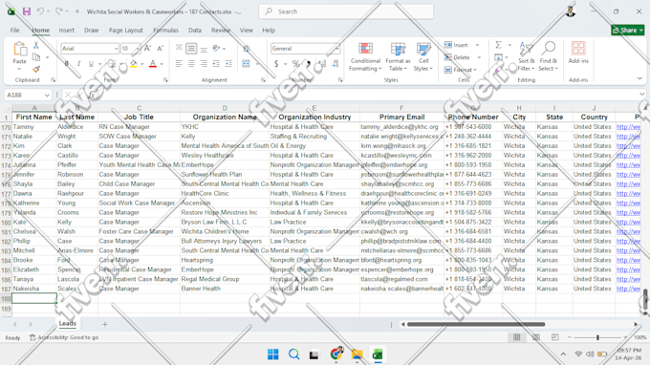Open Cell Styles gallery
Viewport: 650px width, 365px height.
tap(423, 56)
